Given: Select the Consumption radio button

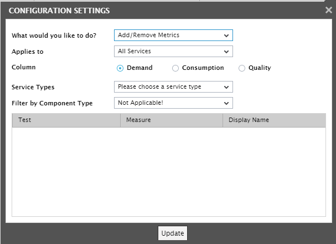Looking at the screenshot, I should (x=175, y=68).
